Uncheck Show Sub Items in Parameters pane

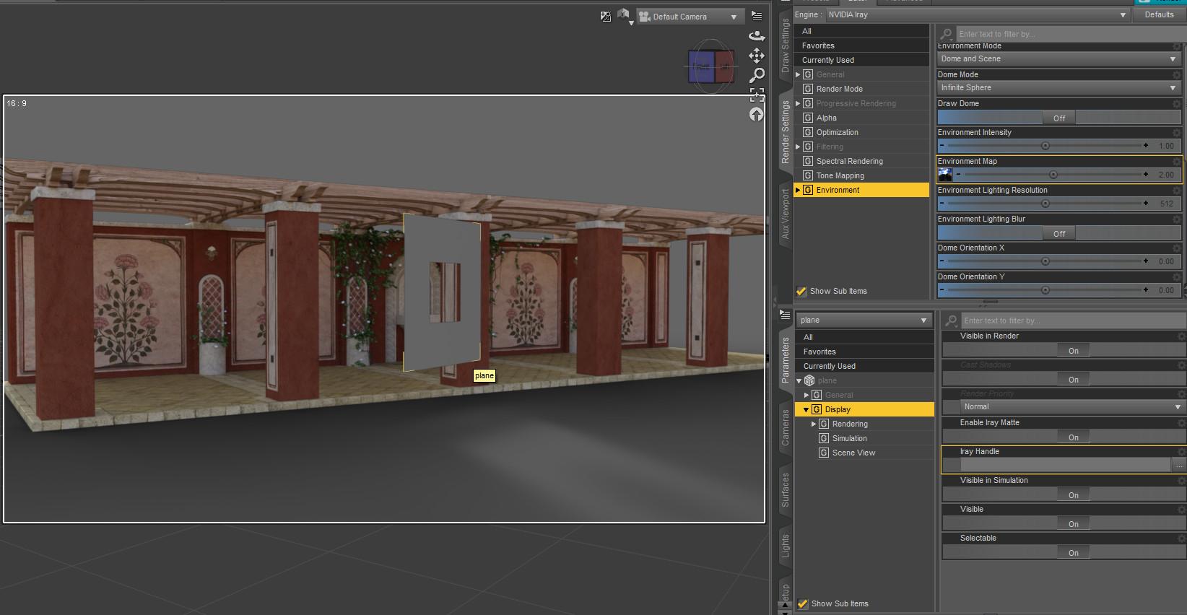pyautogui.click(x=803, y=604)
